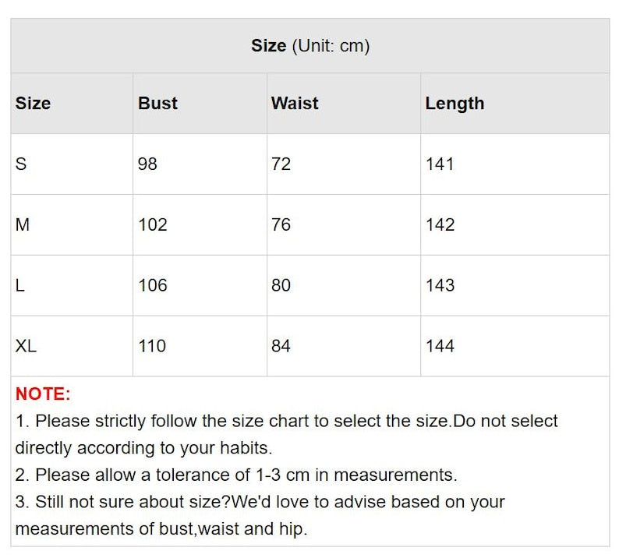Select the 1-3 cm tolerance note

coord(235,475)
